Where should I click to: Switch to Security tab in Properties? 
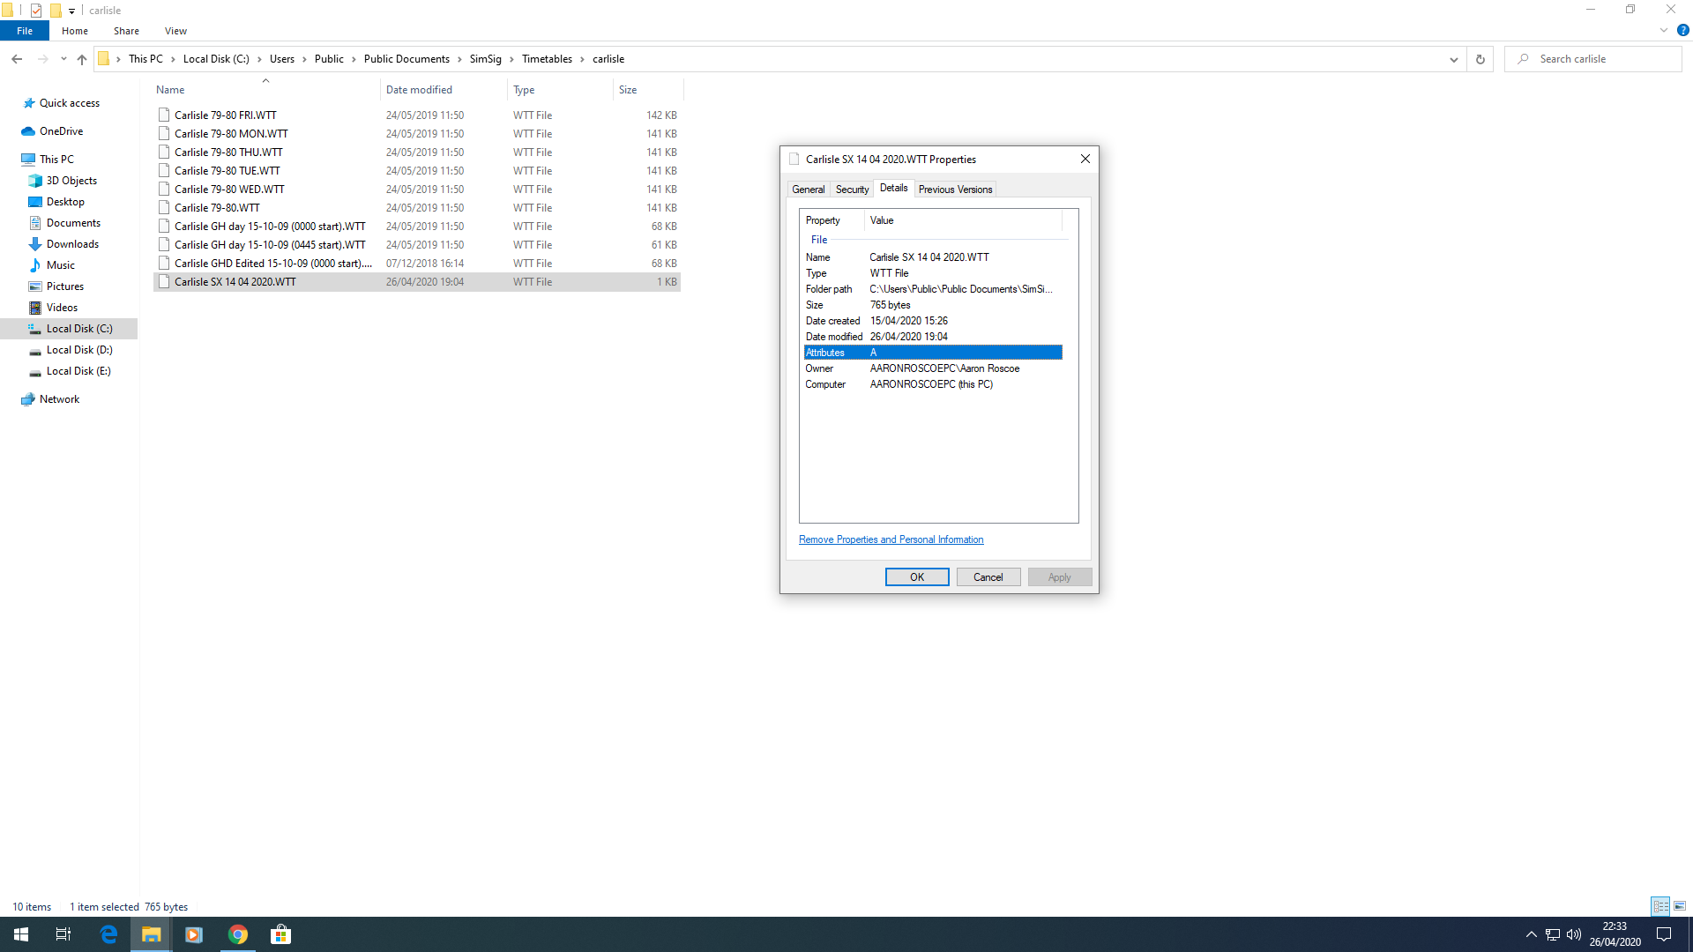pos(852,190)
